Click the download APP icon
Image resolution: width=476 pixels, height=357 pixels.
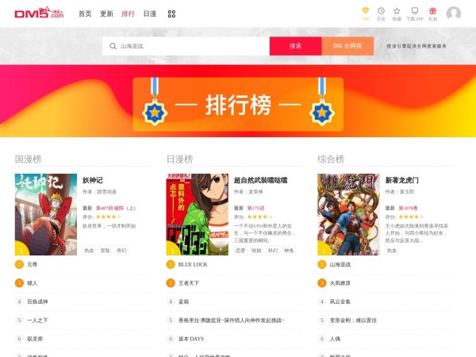(x=414, y=13)
